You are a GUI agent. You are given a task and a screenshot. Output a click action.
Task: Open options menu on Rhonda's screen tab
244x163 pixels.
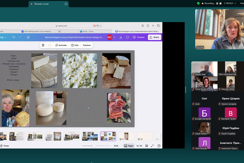click(66, 4)
